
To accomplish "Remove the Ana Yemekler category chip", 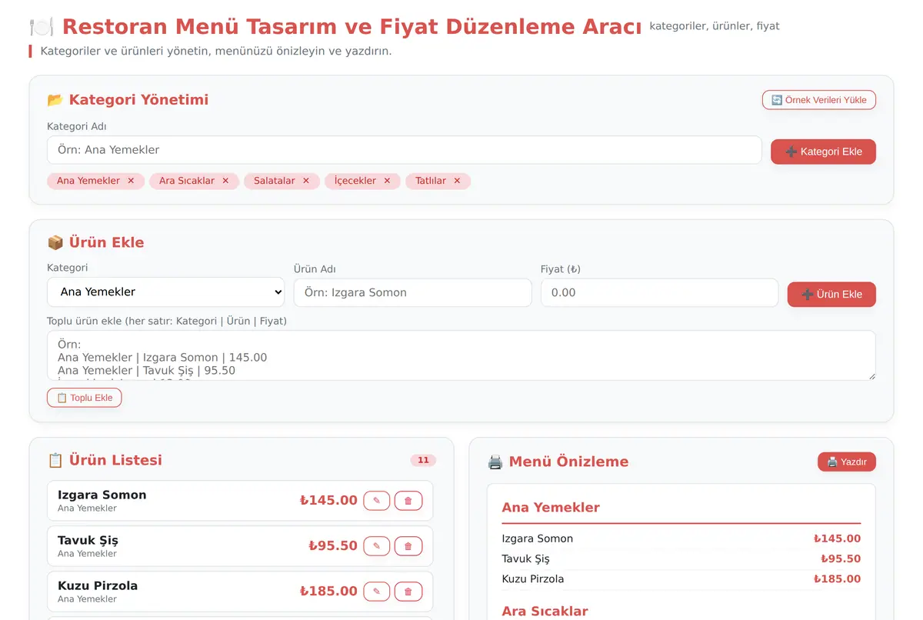I will pyautogui.click(x=131, y=181).
